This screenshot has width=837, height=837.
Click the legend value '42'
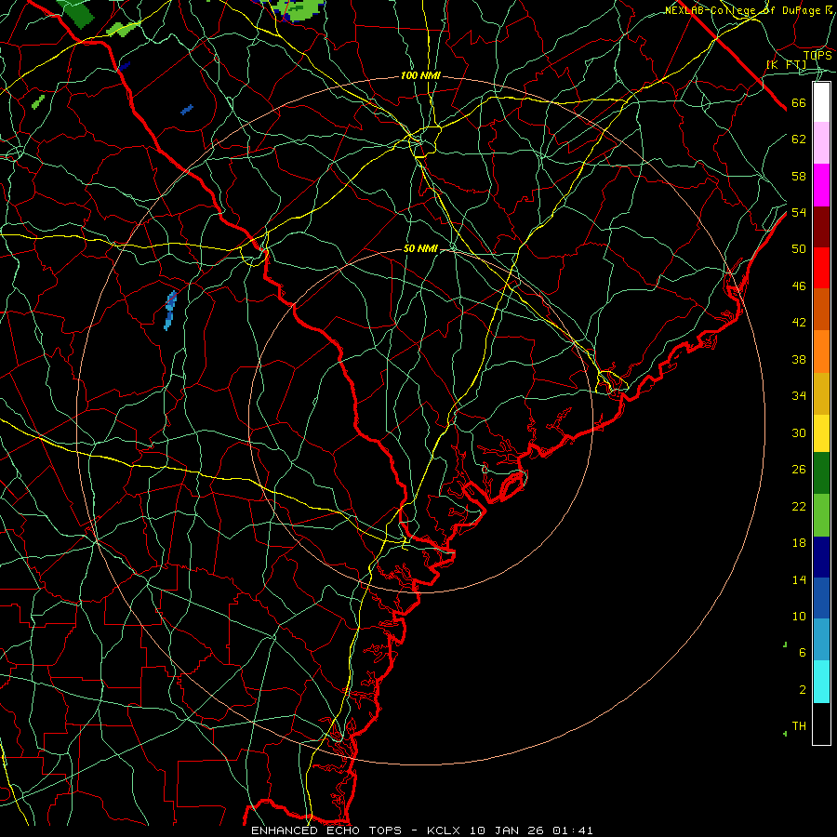click(799, 323)
